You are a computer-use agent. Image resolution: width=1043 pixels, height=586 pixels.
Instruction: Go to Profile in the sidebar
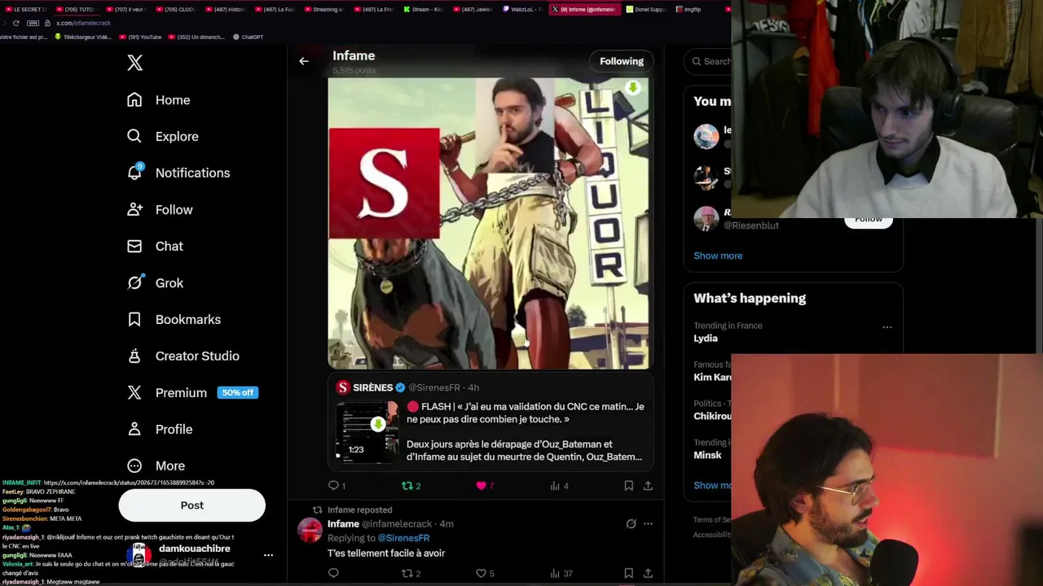(160, 430)
